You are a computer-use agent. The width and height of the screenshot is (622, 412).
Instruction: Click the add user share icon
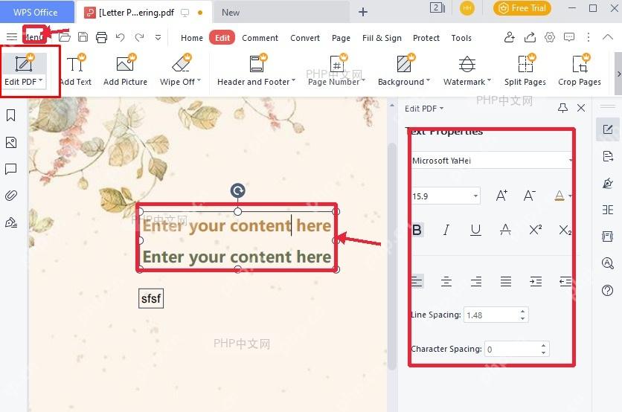pos(510,37)
